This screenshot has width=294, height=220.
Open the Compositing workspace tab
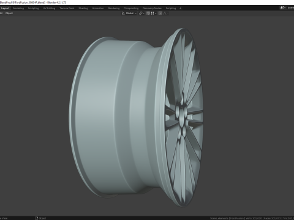(131, 9)
